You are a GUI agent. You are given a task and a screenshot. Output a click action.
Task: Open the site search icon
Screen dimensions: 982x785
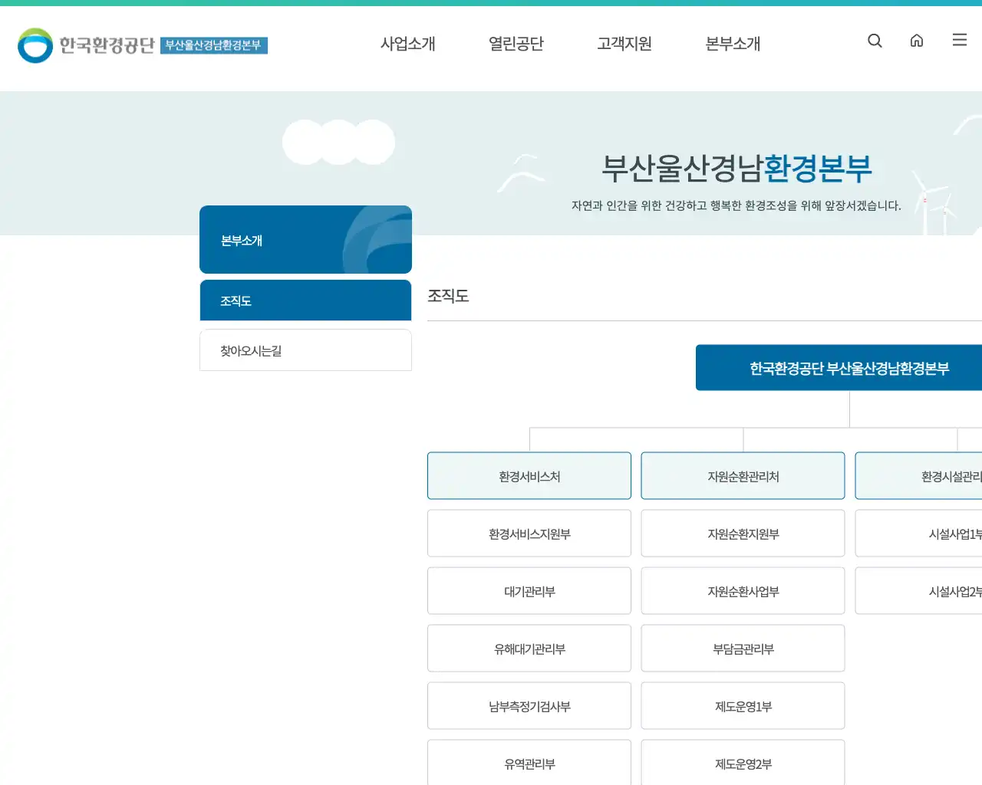click(x=875, y=41)
